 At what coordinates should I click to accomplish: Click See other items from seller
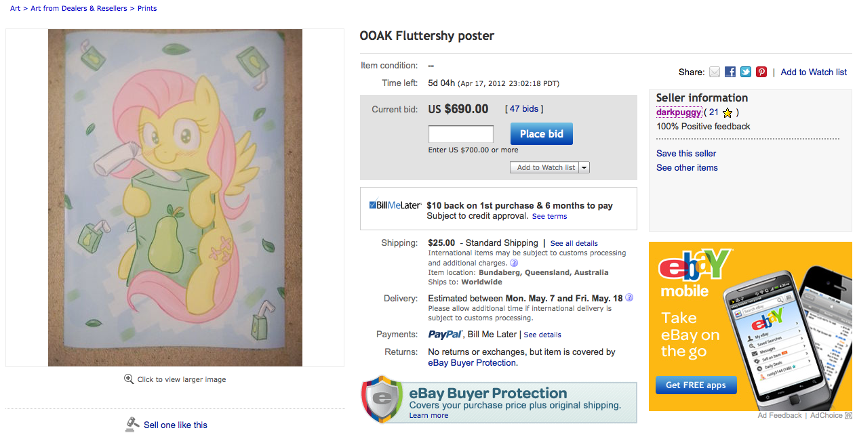687,168
